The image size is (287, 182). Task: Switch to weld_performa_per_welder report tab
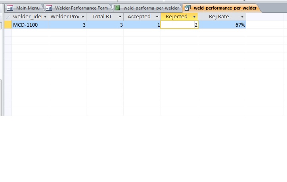coord(147,8)
